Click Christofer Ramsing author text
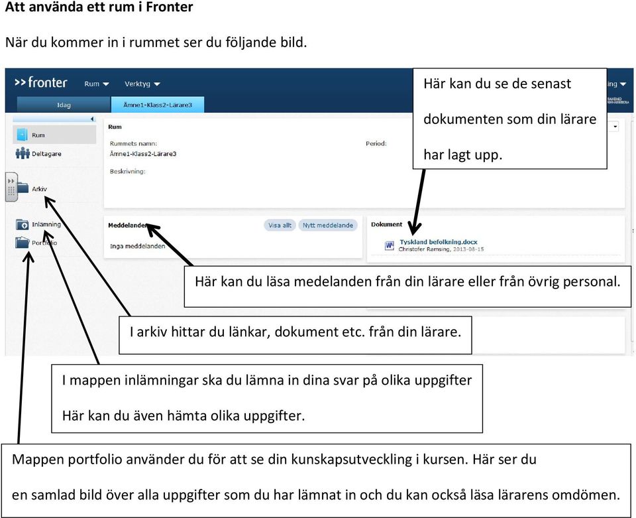The image size is (636, 518). pyautogui.click(x=424, y=249)
